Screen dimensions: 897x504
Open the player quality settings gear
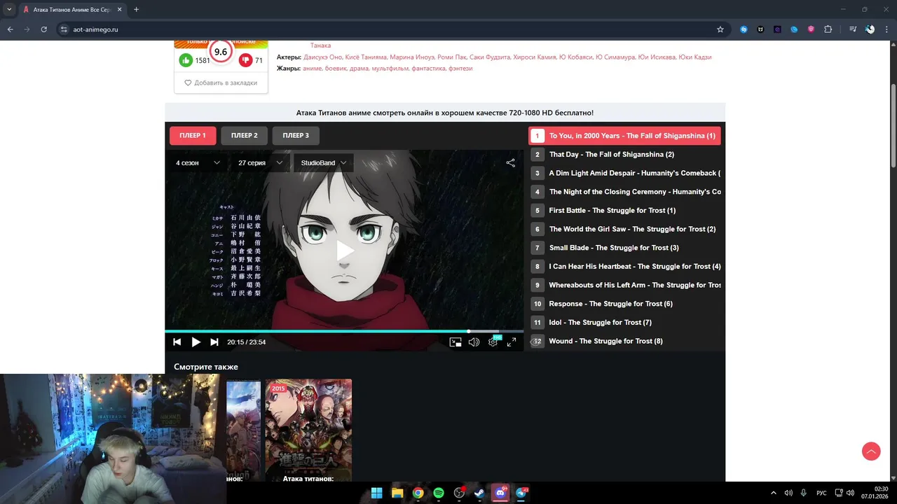point(493,342)
